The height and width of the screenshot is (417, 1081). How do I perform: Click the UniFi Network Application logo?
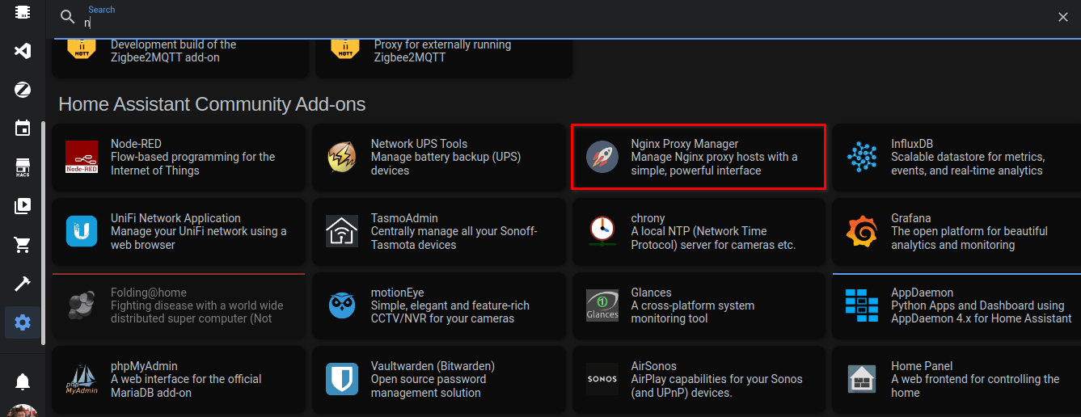(82, 231)
